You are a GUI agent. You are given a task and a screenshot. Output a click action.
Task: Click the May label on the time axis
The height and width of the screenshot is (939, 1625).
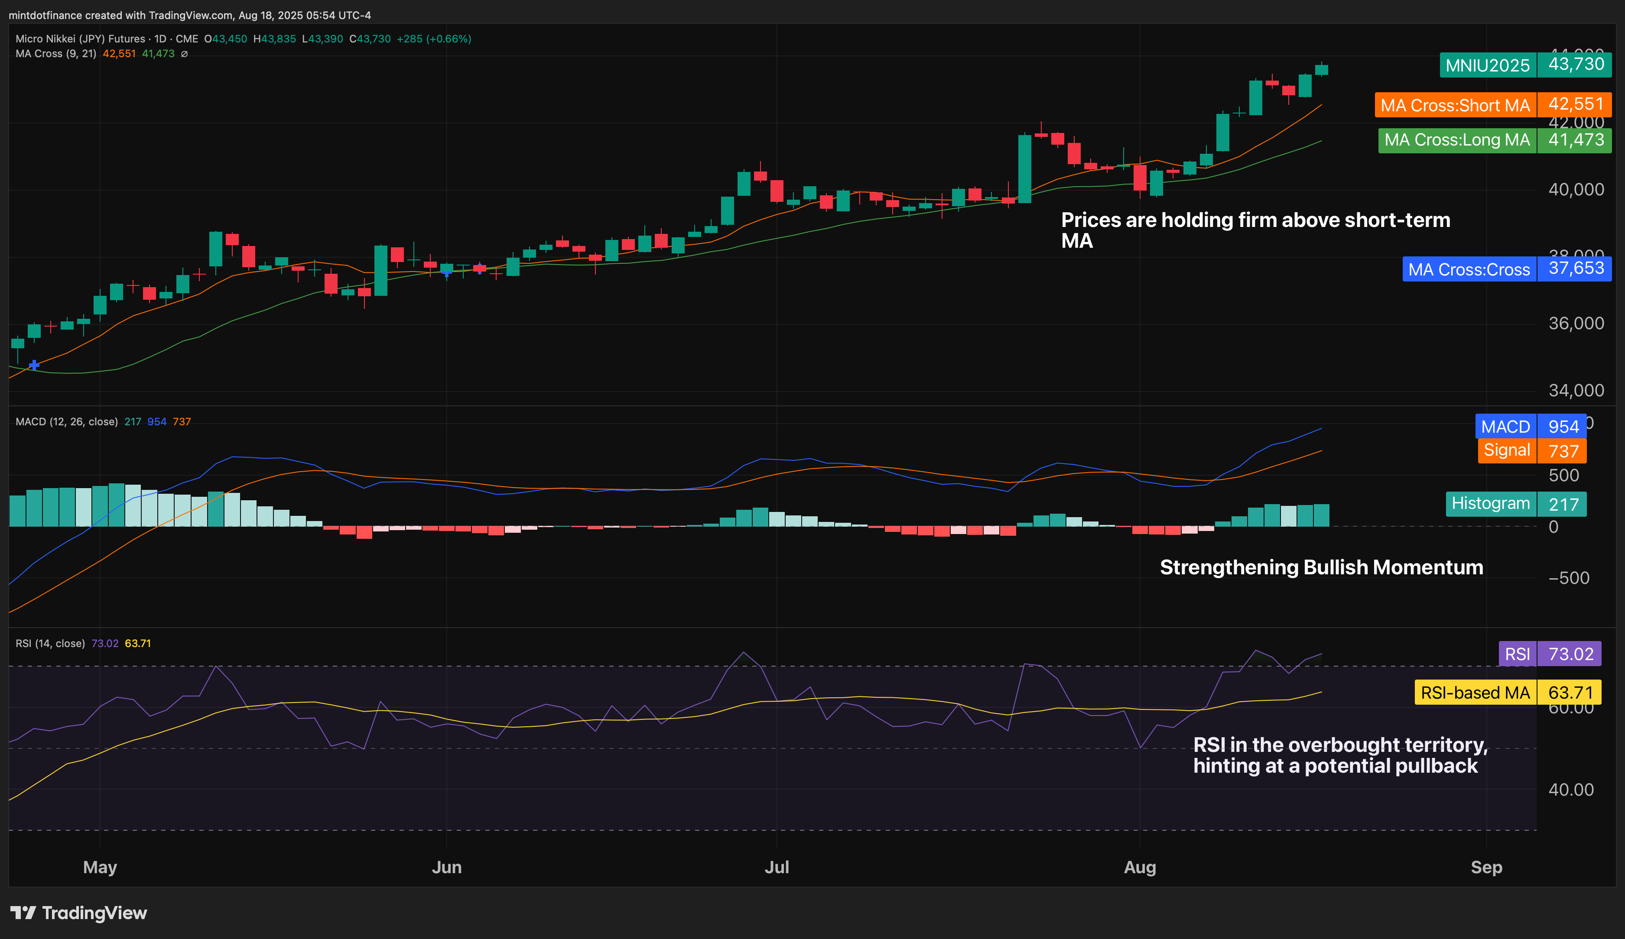pos(100,867)
